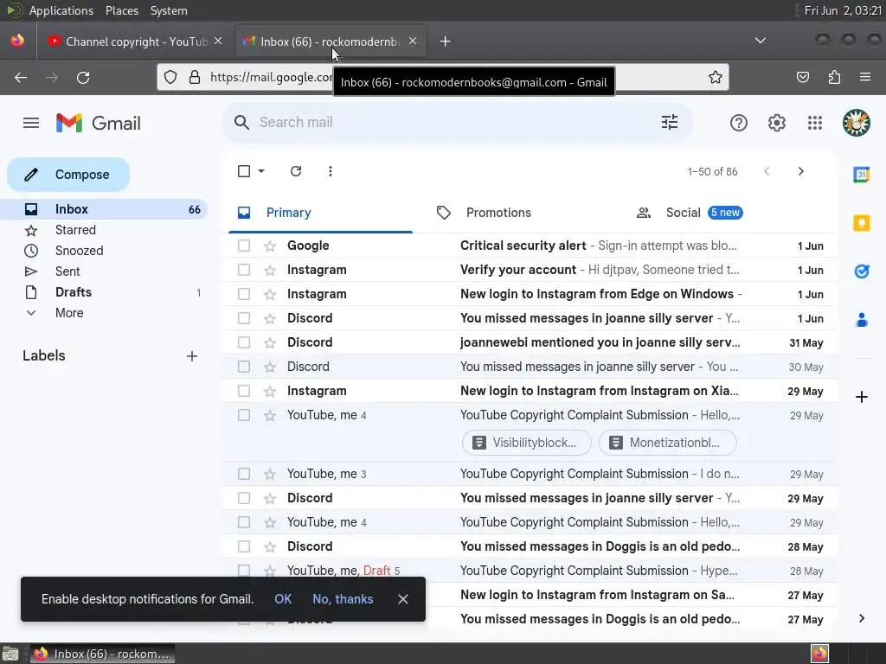
Task: Check the Instagram New login from Edge email
Action: (244, 294)
